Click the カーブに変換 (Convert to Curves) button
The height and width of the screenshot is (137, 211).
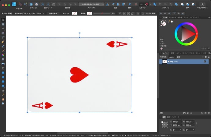coord(150,13)
